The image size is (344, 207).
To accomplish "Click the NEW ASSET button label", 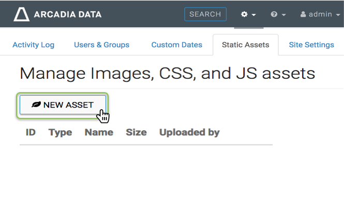I will tap(68, 105).
